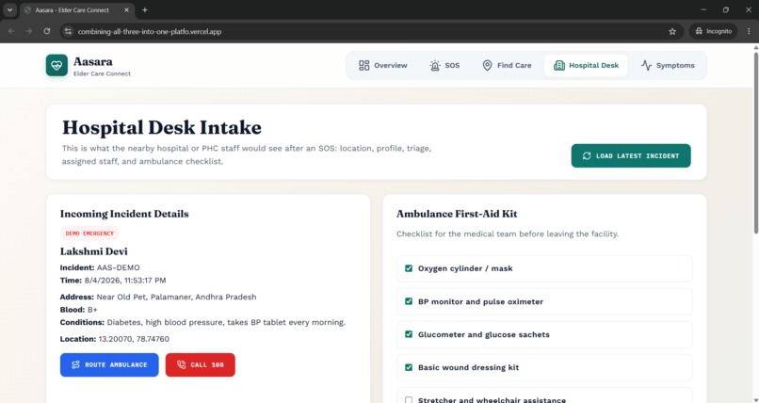Click Load Latest Incident button
This screenshot has height=403, width=759.
pyautogui.click(x=631, y=155)
